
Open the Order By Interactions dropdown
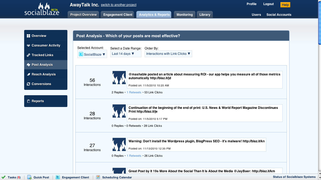168,54
